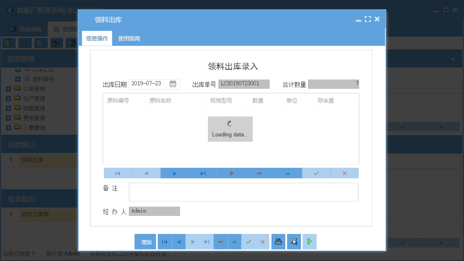Switch to the 使用指南 tab
This screenshot has height=261, width=464.
coord(129,38)
